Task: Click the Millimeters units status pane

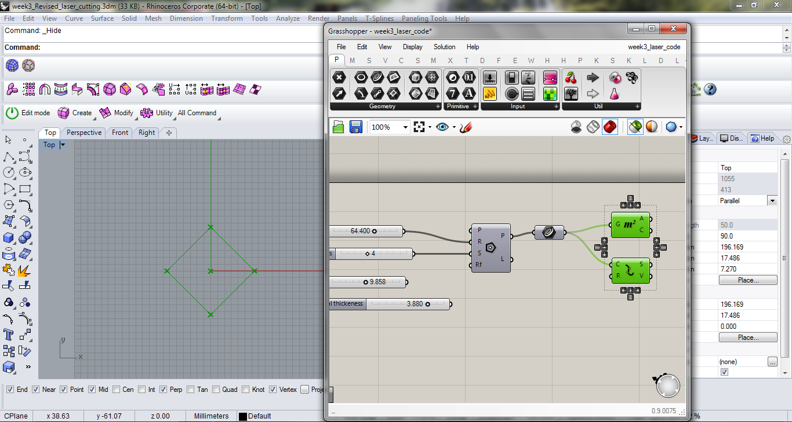Action: pyautogui.click(x=211, y=416)
